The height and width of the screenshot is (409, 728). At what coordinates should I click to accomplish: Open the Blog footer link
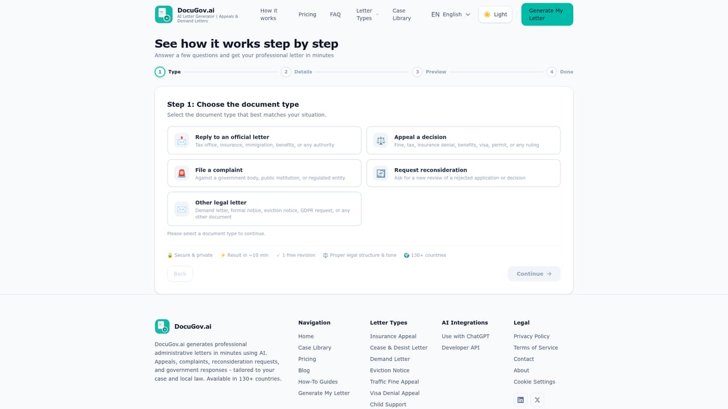tap(304, 370)
